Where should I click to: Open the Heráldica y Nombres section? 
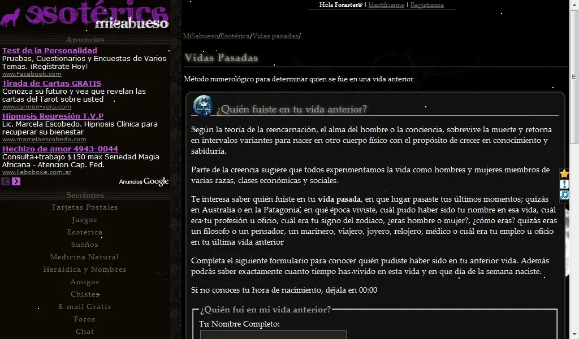[x=84, y=270]
